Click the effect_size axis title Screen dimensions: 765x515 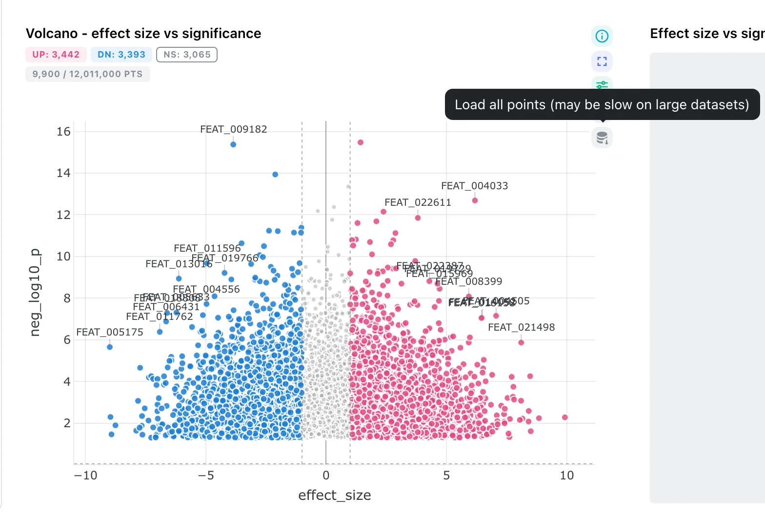pyautogui.click(x=335, y=495)
